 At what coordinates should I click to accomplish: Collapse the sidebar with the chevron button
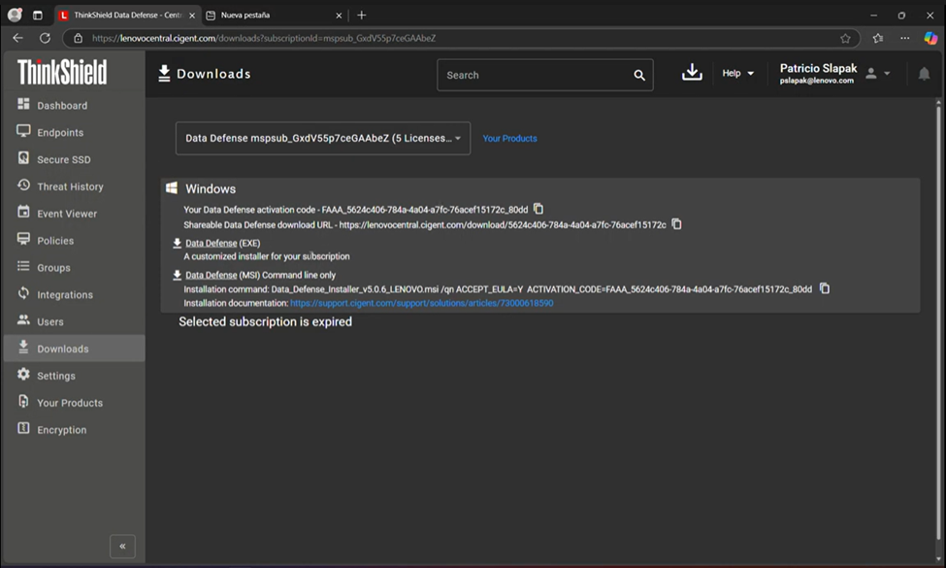(x=122, y=547)
